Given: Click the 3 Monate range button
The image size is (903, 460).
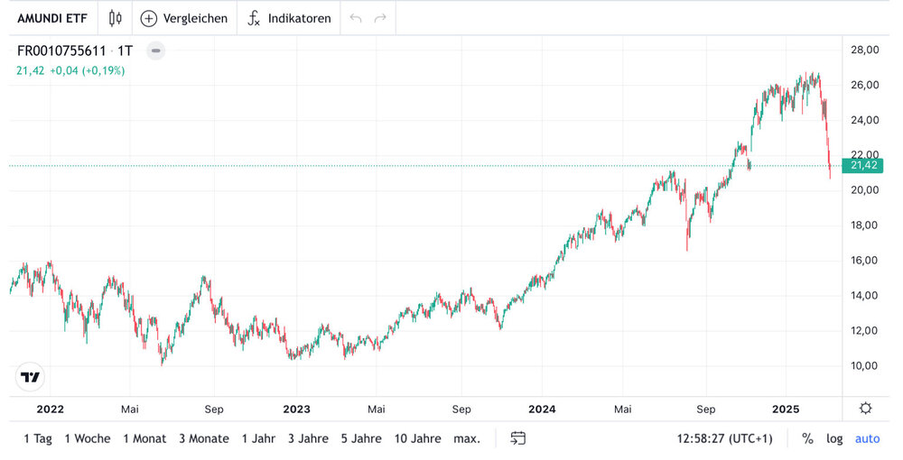Looking at the screenshot, I should pos(203,438).
